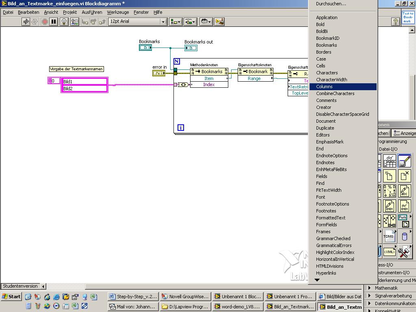416x312 pixels.
Task: Open the 12pt Arial font dropdown
Action: pos(138,22)
